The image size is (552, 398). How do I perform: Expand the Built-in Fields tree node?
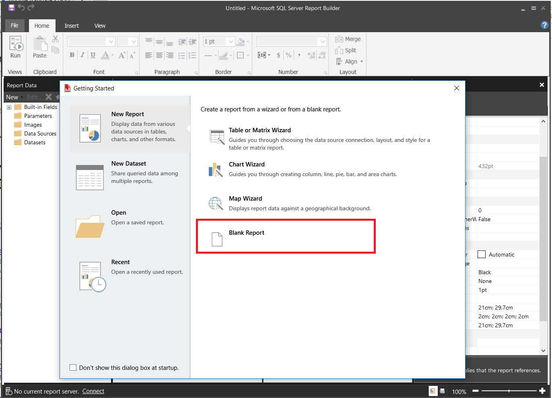click(x=9, y=107)
